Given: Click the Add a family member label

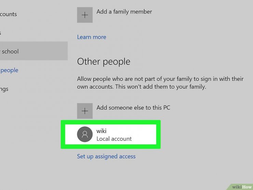Looking at the screenshot, I should [x=124, y=12].
